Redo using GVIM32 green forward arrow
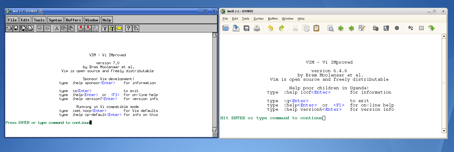Viewport: 454px width, 152px height. coord(281,28)
